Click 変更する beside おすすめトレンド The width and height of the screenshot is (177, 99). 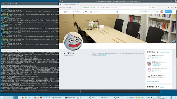(x=162, y=87)
